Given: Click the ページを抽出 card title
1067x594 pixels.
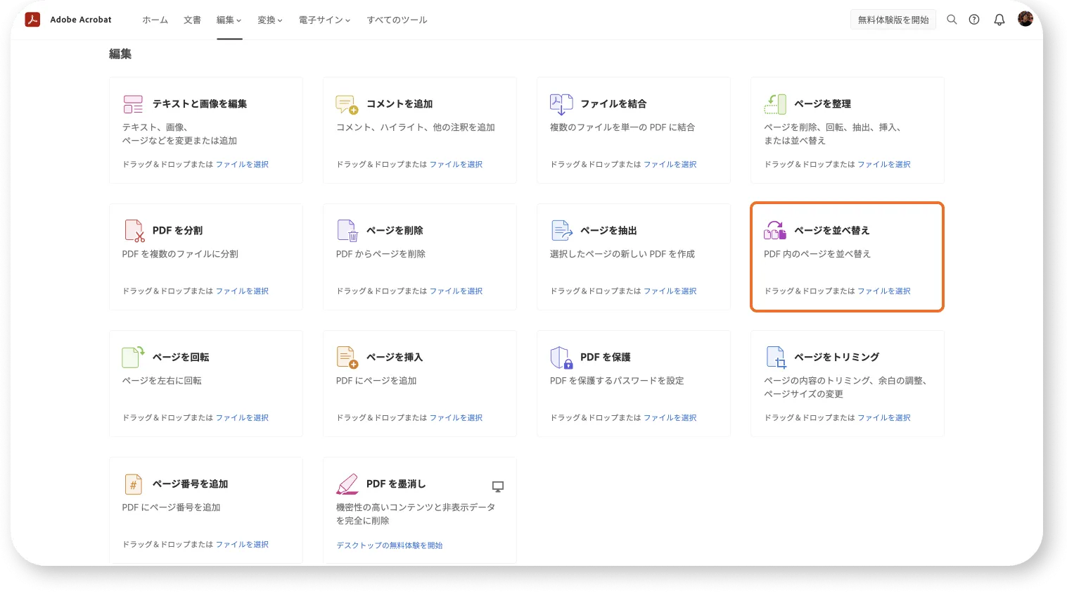Looking at the screenshot, I should point(608,231).
